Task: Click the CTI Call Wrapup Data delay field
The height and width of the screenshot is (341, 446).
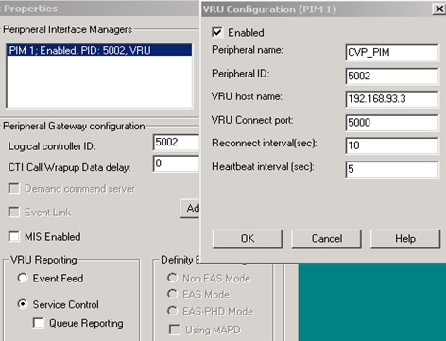Action: pyautogui.click(x=176, y=163)
